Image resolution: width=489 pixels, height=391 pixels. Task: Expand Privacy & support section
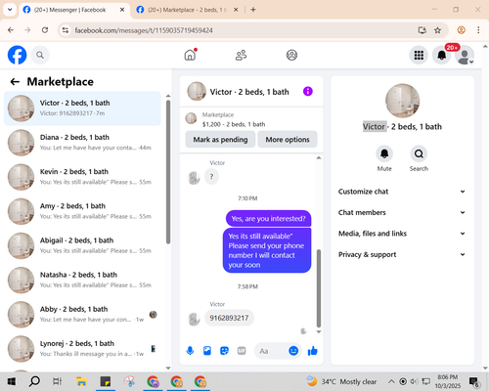[x=402, y=254]
